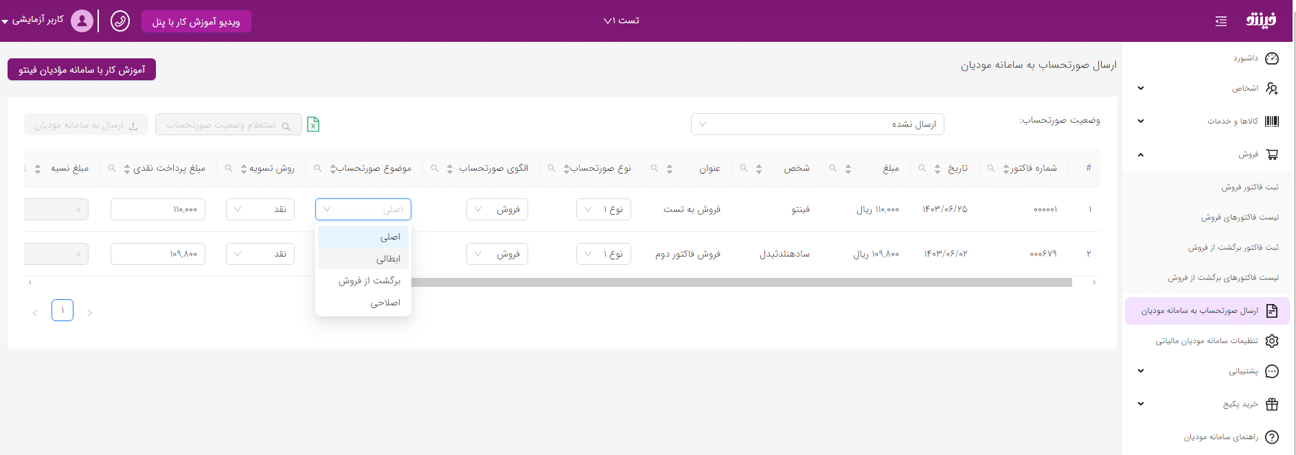Click the previous page arrow in pagination

35,313
